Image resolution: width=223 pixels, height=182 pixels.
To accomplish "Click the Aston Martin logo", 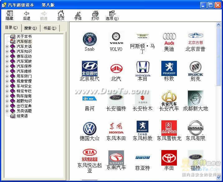I will pos(143,36).
